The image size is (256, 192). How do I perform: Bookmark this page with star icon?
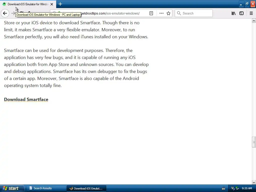(168, 13)
